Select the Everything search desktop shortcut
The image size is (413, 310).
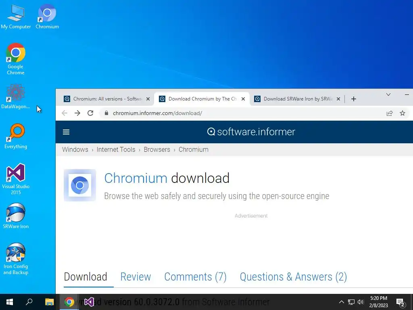(x=16, y=136)
